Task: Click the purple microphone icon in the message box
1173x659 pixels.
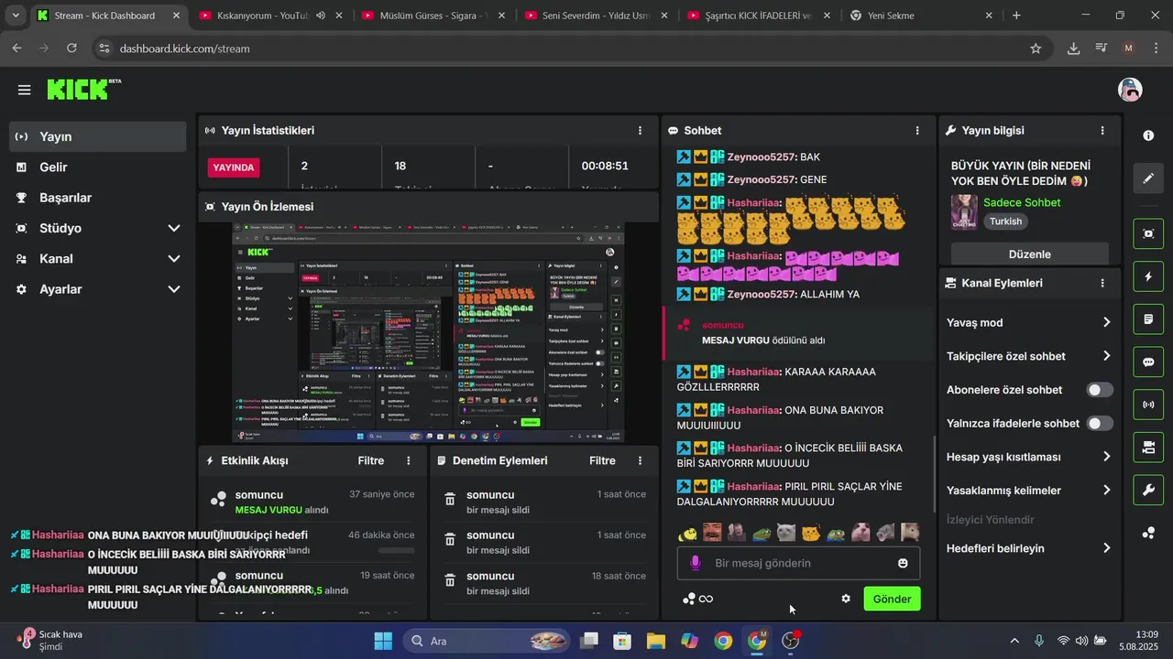Action: [696, 563]
